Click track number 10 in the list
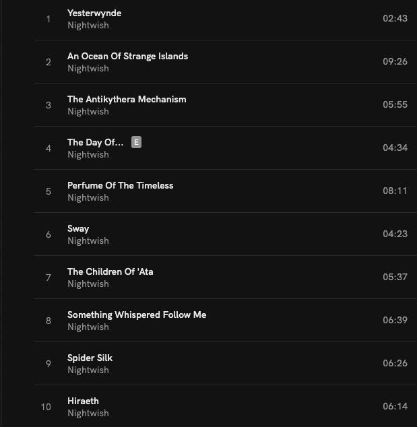The height and width of the screenshot is (427, 417). pyautogui.click(x=46, y=407)
